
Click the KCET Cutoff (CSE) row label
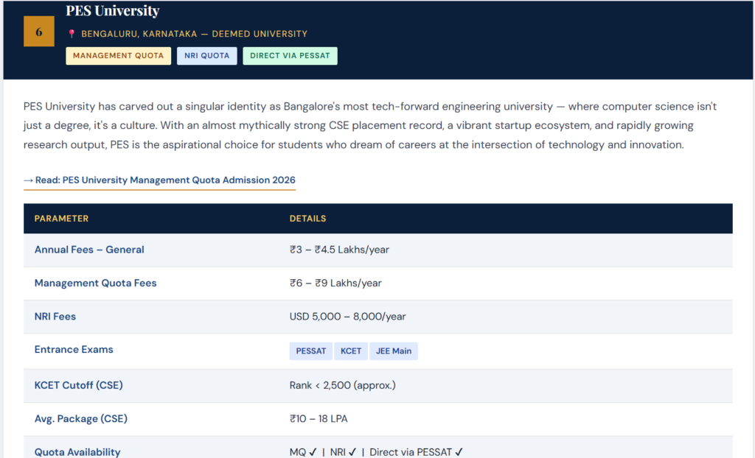point(78,385)
